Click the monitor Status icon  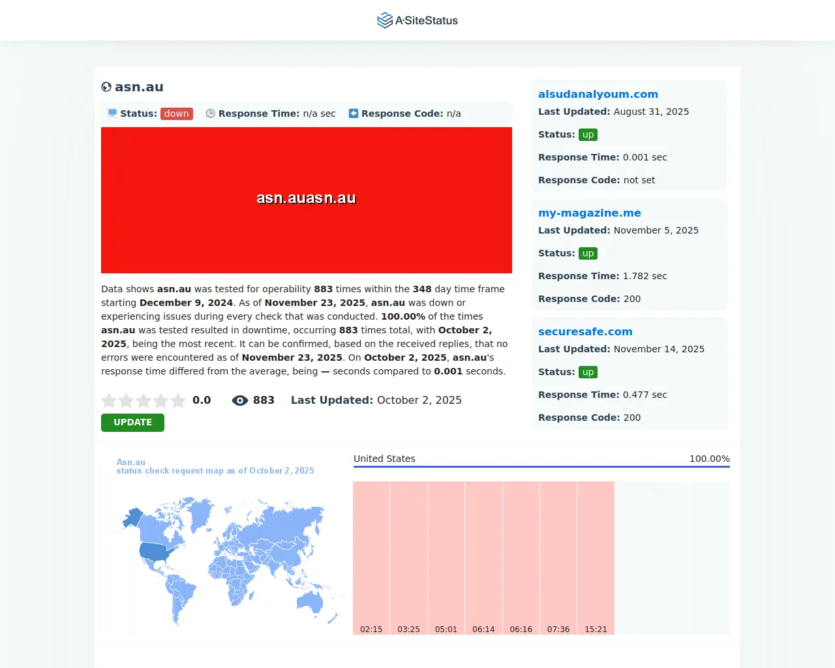click(112, 114)
